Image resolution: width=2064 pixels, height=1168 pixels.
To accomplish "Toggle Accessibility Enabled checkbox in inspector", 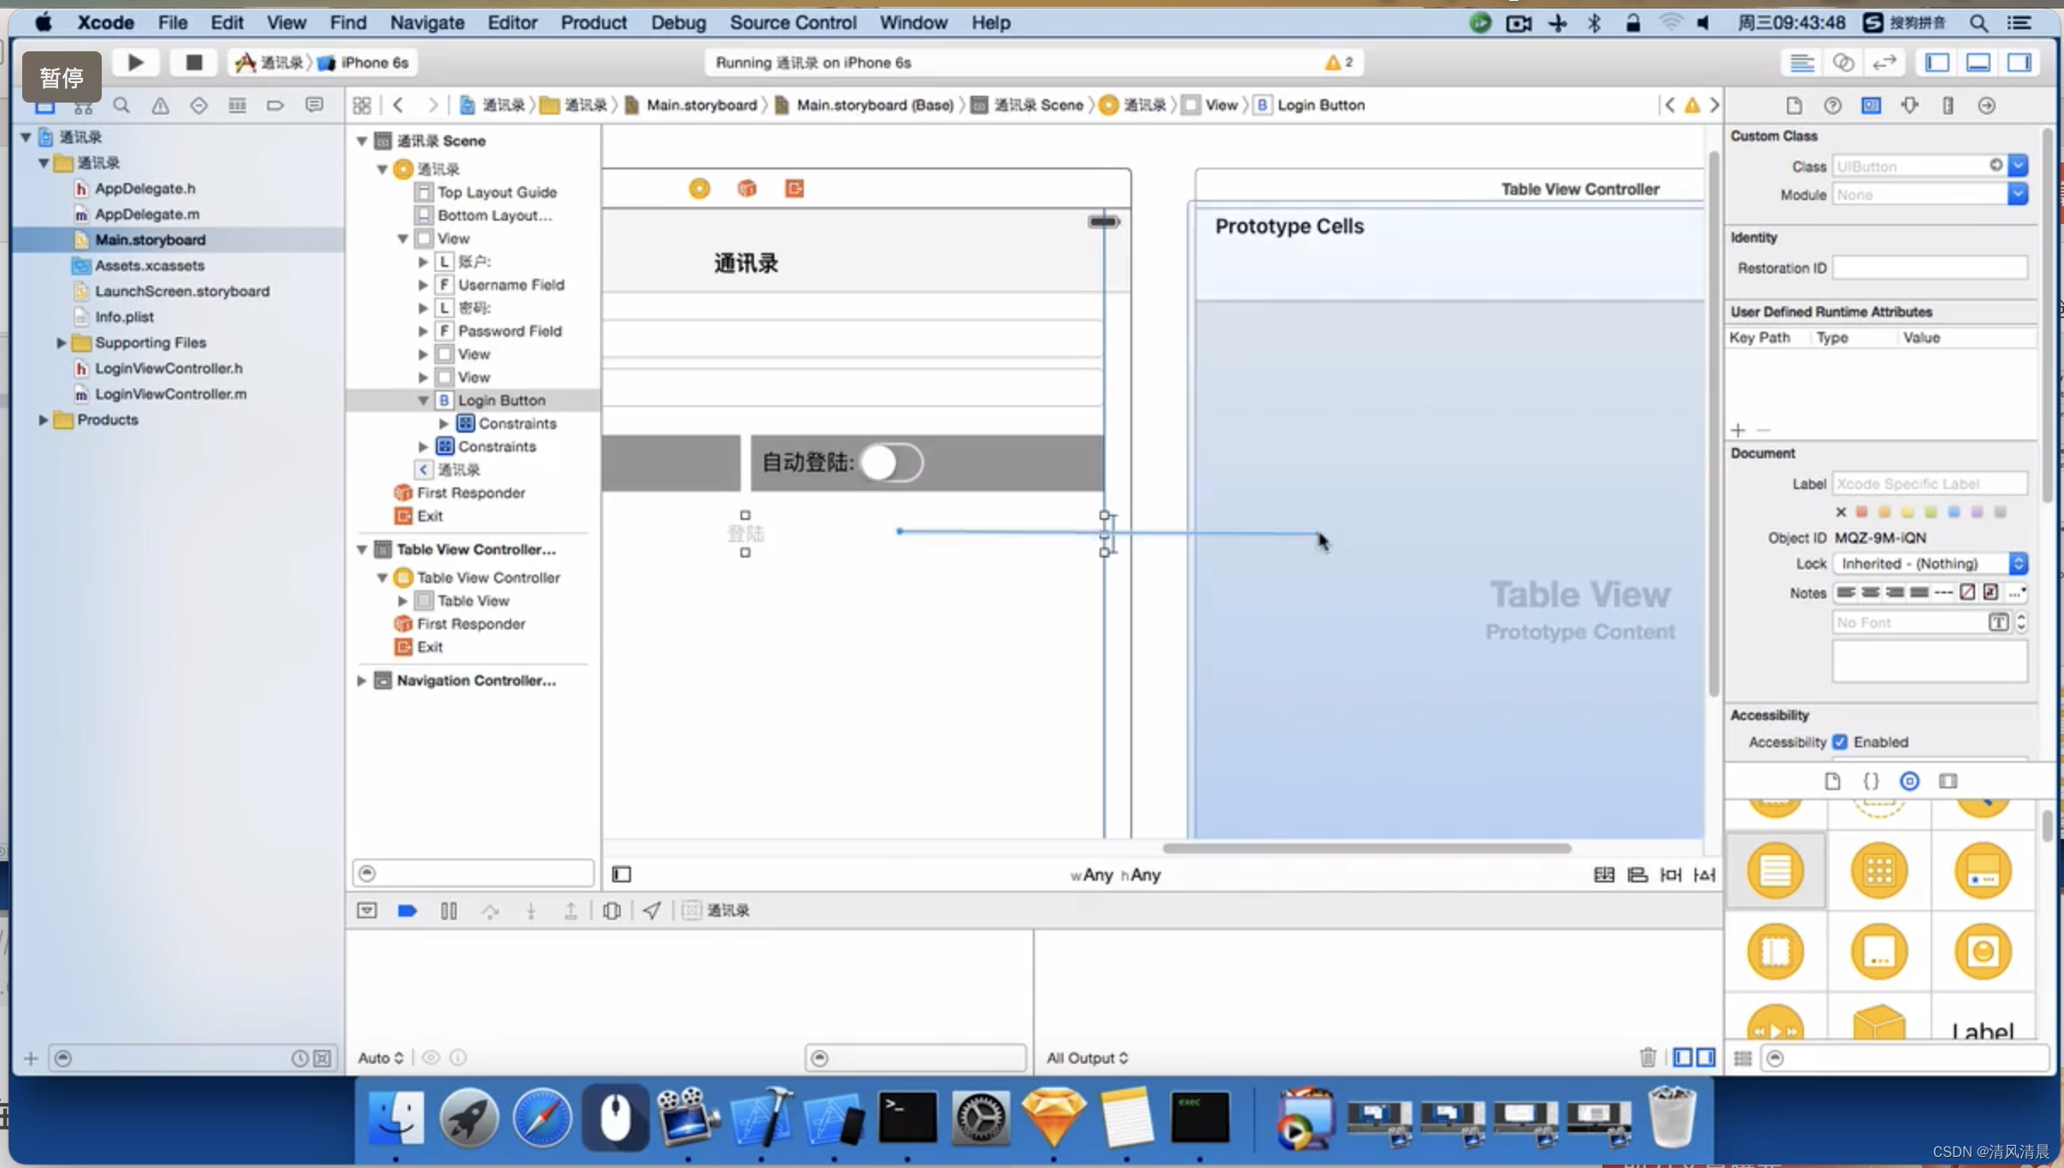I will pyautogui.click(x=1842, y=741).
